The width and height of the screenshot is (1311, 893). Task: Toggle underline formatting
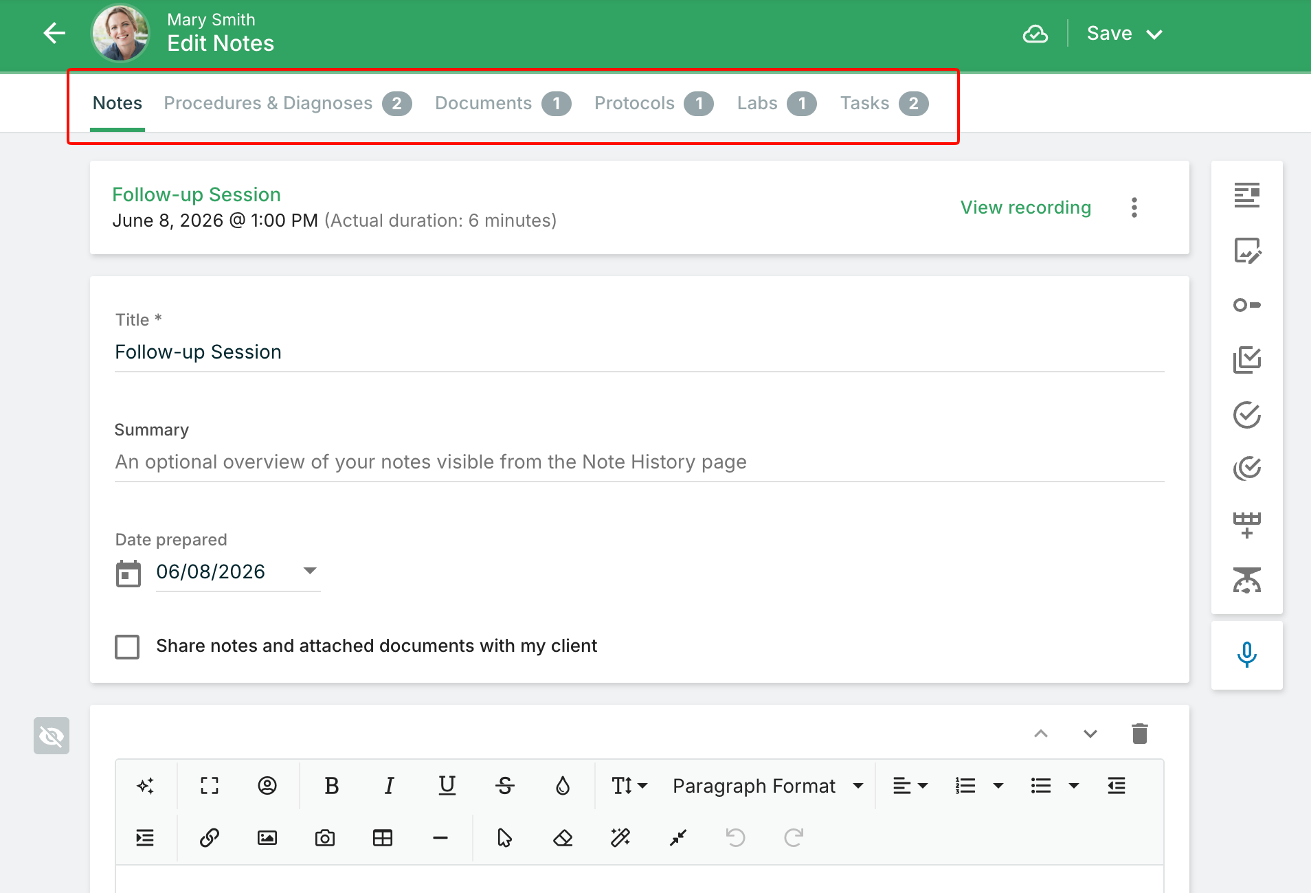pyautogui.click(x=447, y=786)
